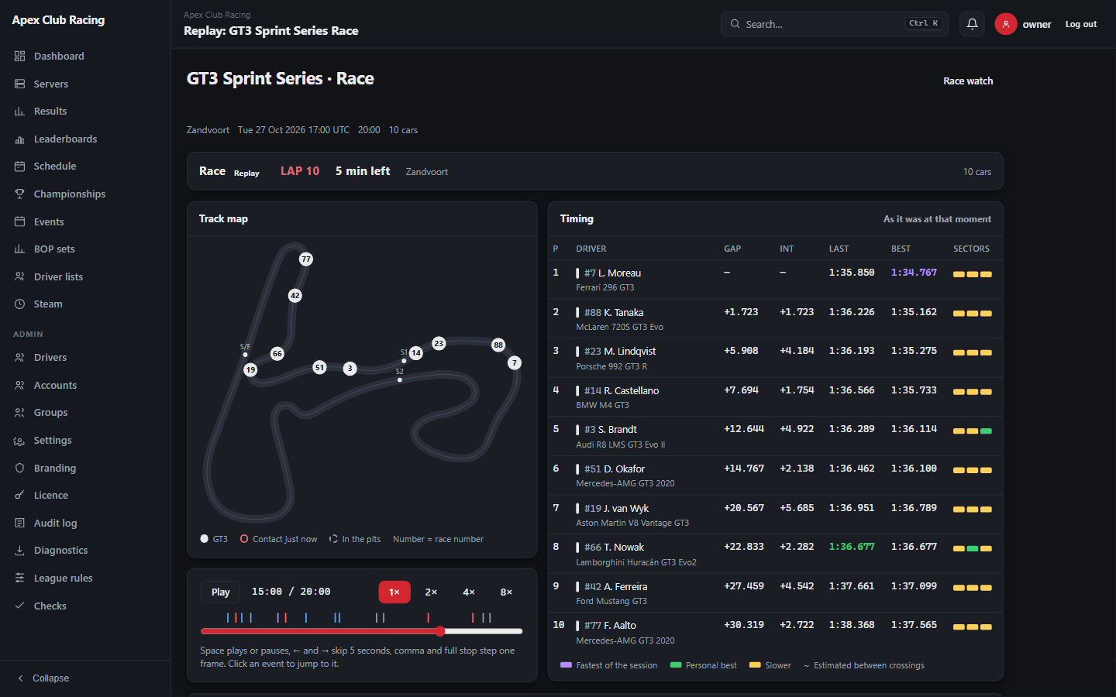Click the #51 D. Okafor entry
1116x697 pixels.
[x=775, y=476]
